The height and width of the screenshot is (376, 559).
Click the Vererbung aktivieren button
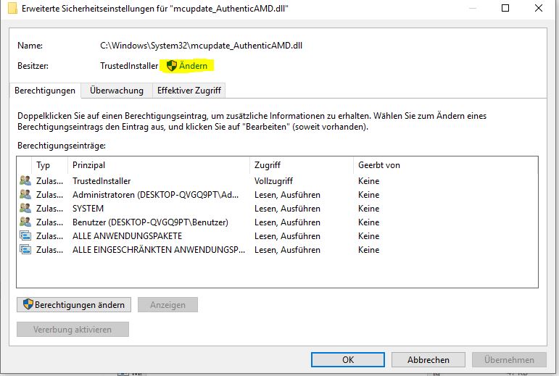(x=73, y=330)
